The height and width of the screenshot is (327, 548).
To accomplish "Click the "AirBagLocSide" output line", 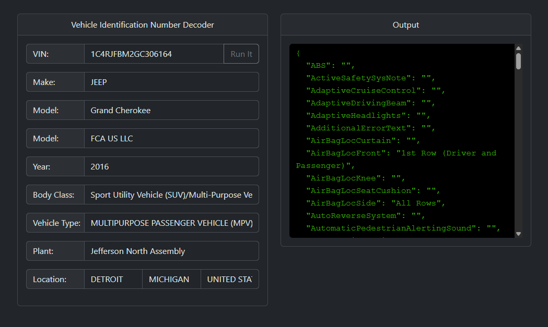I will coord(376,203).
